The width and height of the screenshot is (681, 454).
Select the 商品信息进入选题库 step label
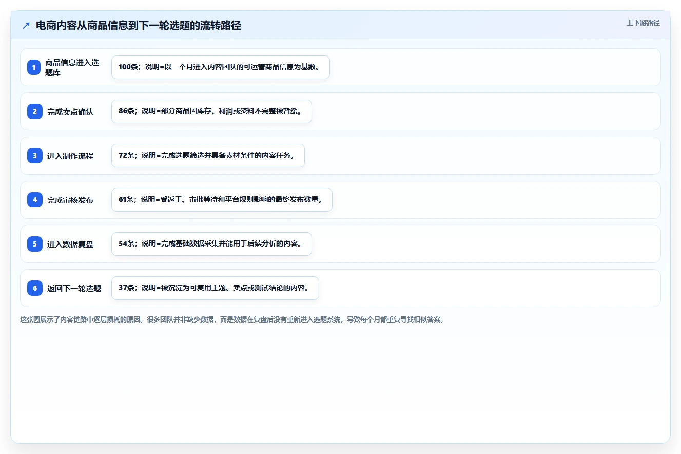coord(72,67)
